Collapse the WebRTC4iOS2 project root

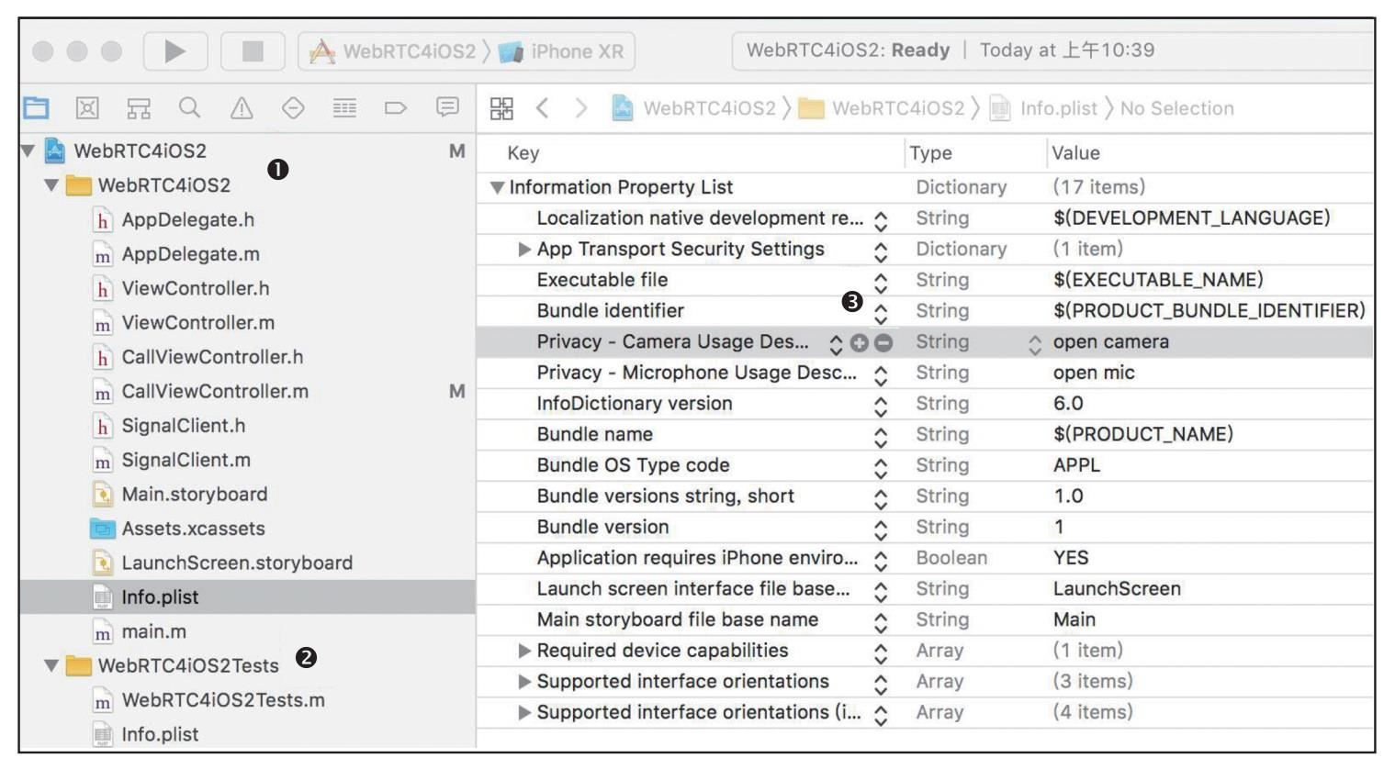28,150
